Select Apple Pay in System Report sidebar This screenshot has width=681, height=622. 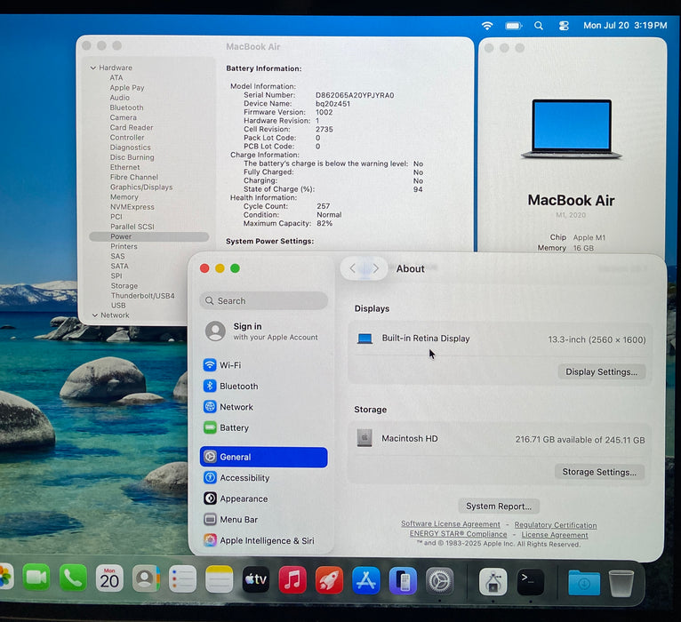(x=127, y=88)
